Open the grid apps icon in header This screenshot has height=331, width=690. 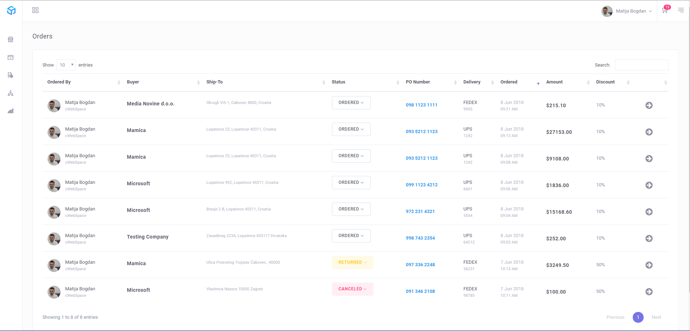35,10
